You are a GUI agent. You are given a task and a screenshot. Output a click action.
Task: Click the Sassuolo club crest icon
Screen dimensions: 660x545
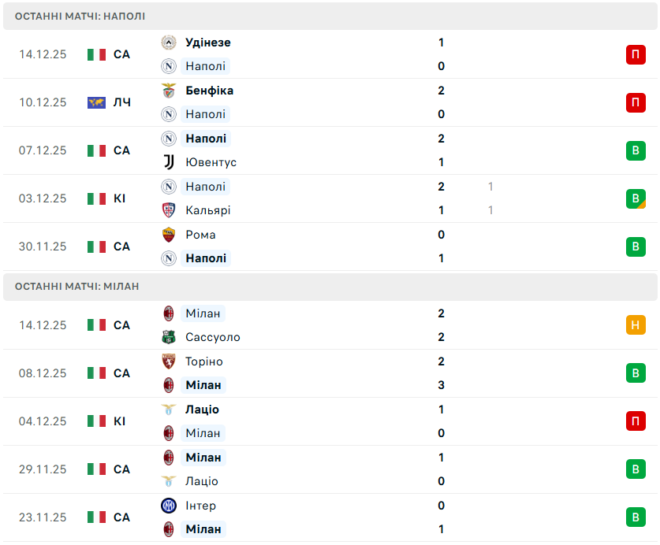[168, 337]
